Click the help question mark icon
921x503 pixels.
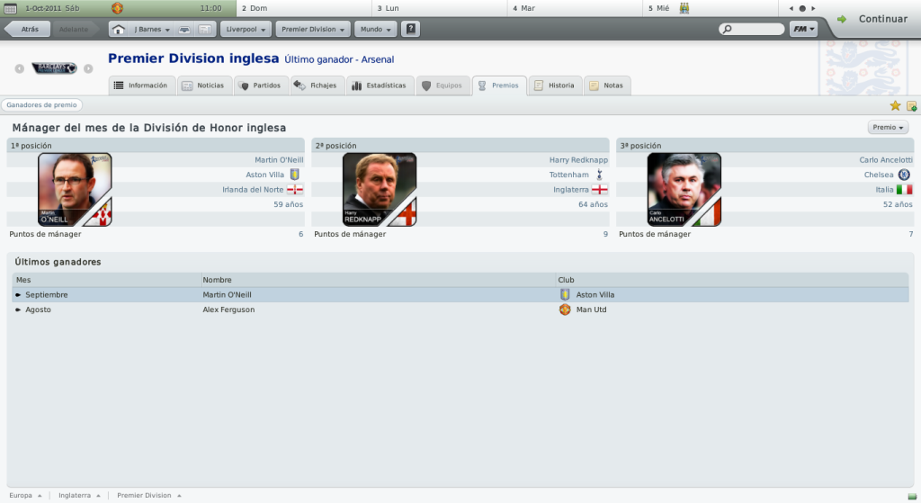coord(410,29)
